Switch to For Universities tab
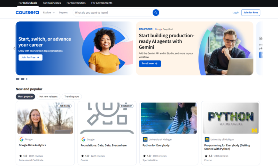 point(76,3)
